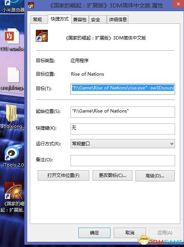Screen dimensions: 184x247
Task: Close the properties dialog window
Action: tap(178, 4)
